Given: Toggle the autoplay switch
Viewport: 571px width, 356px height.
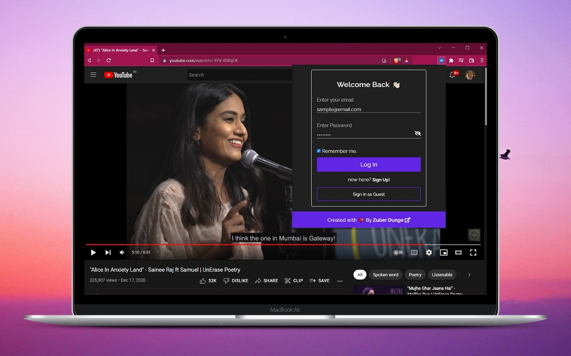Looking at the screenshot, I should 398,252.
